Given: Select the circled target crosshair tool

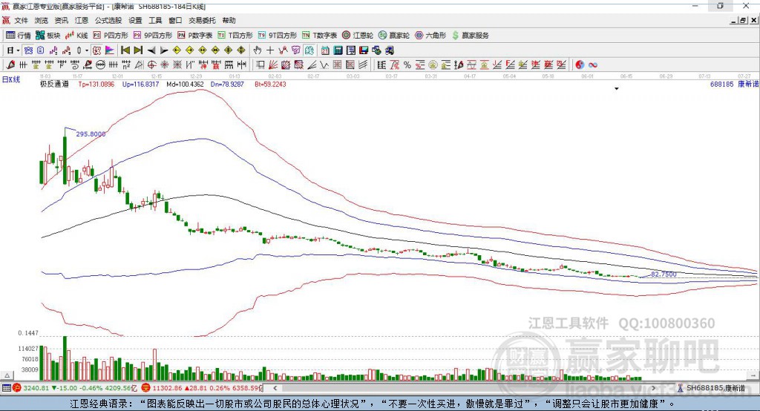Looking at the screenshot, I should click(151, 65).
